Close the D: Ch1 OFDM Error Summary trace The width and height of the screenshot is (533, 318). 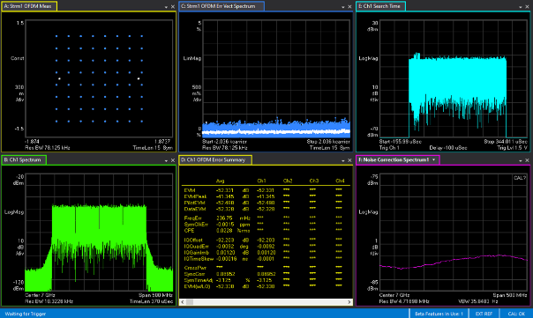pos(349,160)
